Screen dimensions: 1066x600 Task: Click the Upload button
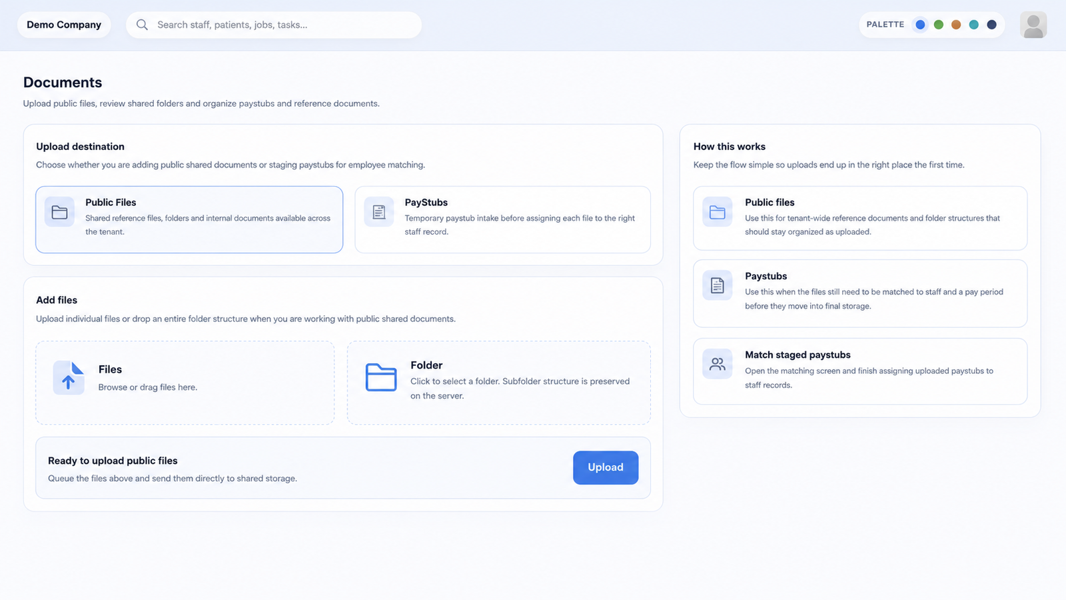606,467
